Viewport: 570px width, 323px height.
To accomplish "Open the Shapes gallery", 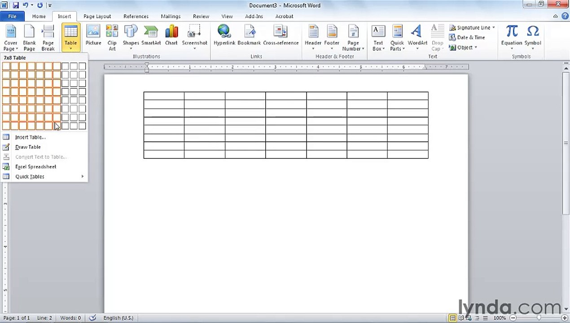I will point(131,38).
